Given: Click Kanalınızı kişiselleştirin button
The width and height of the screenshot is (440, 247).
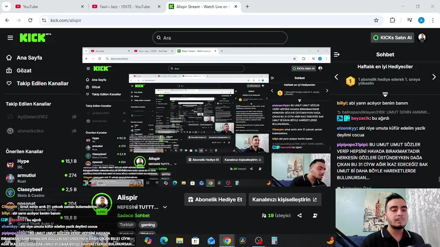Looking at the screenshot, I should (285, 199).
